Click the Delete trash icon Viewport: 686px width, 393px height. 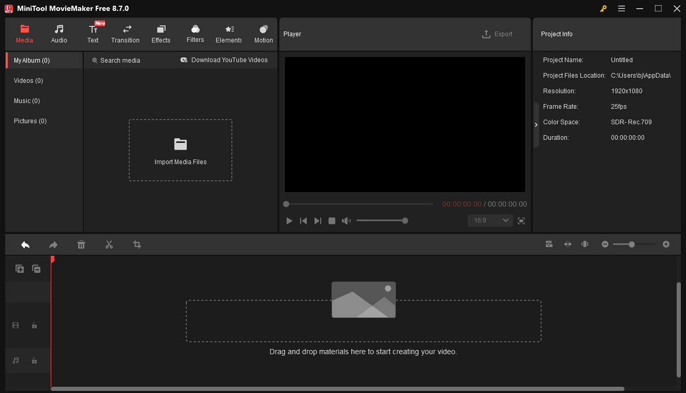pos(81,244)
